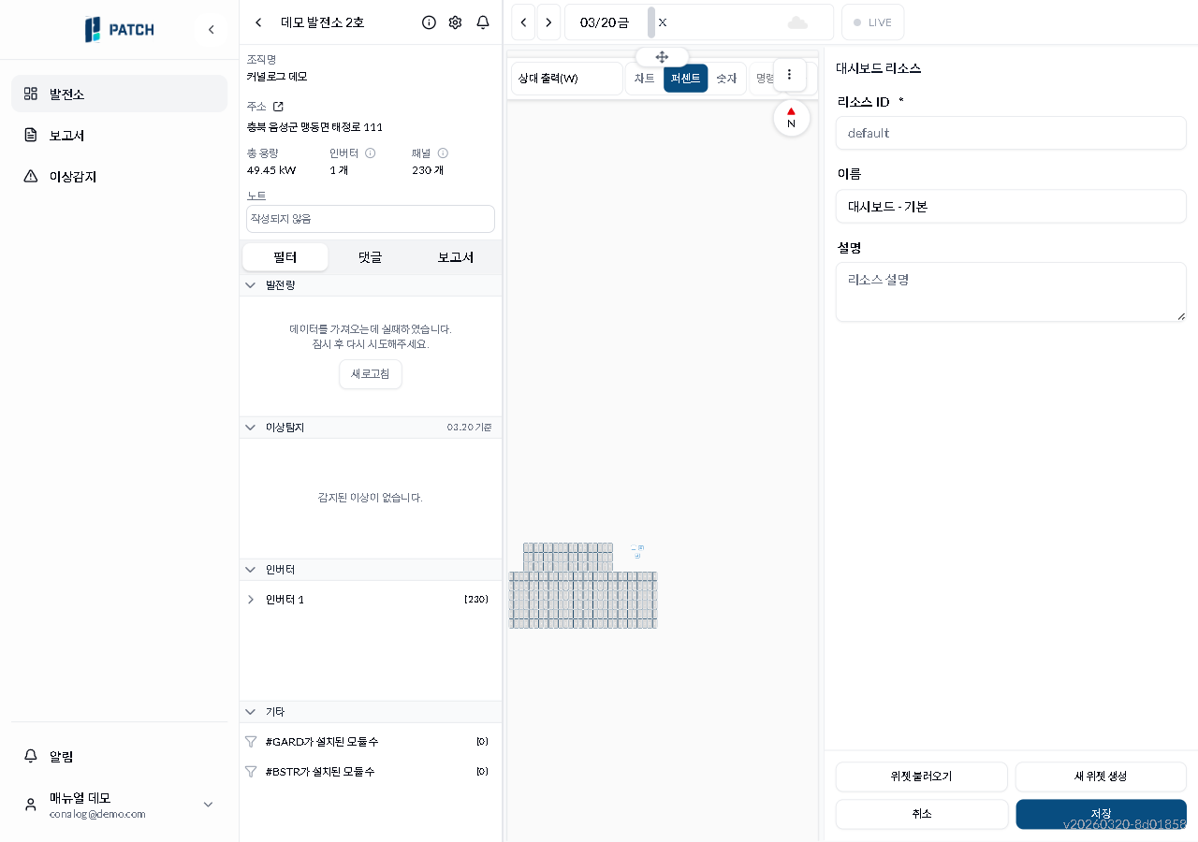The image size is (1198, 842).
Task: Click the 리소스 설명 text area
Action: [x=1011, y=292]
